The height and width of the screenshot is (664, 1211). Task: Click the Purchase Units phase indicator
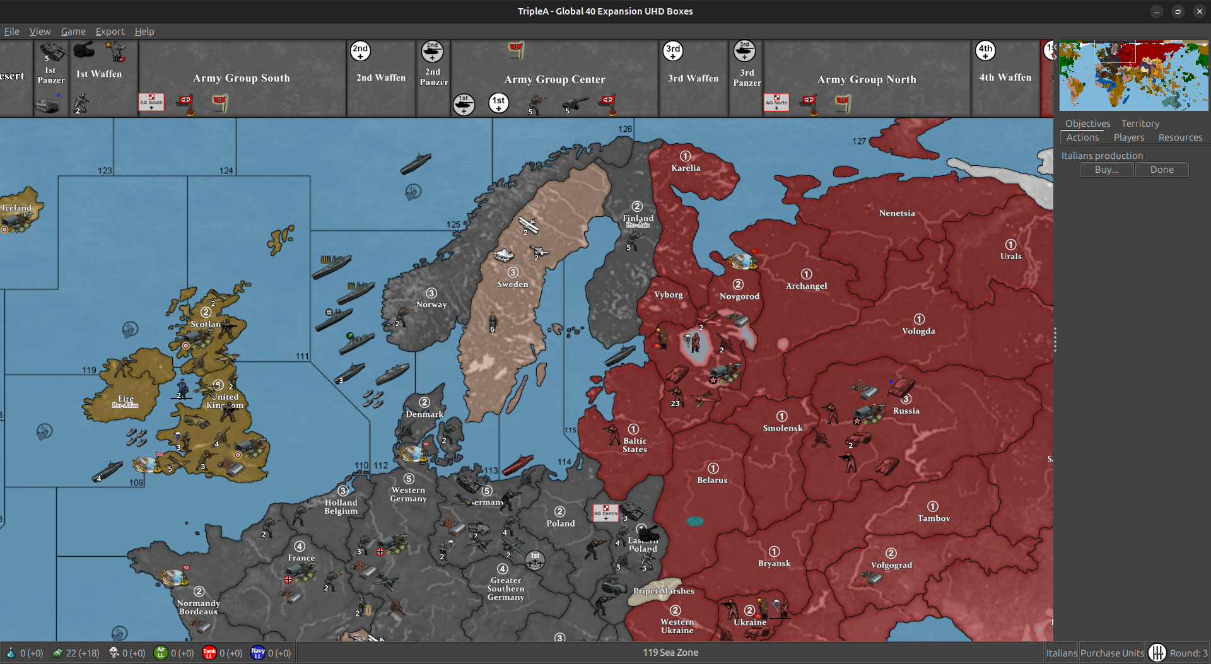click(x=1111, y=653)
